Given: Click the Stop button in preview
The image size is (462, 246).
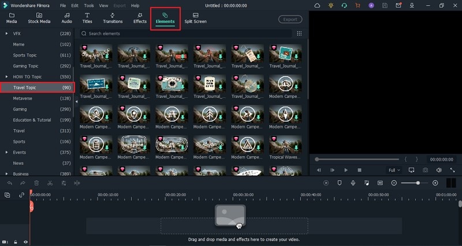Looking at the screenshot, I should (x=359, y=170).
